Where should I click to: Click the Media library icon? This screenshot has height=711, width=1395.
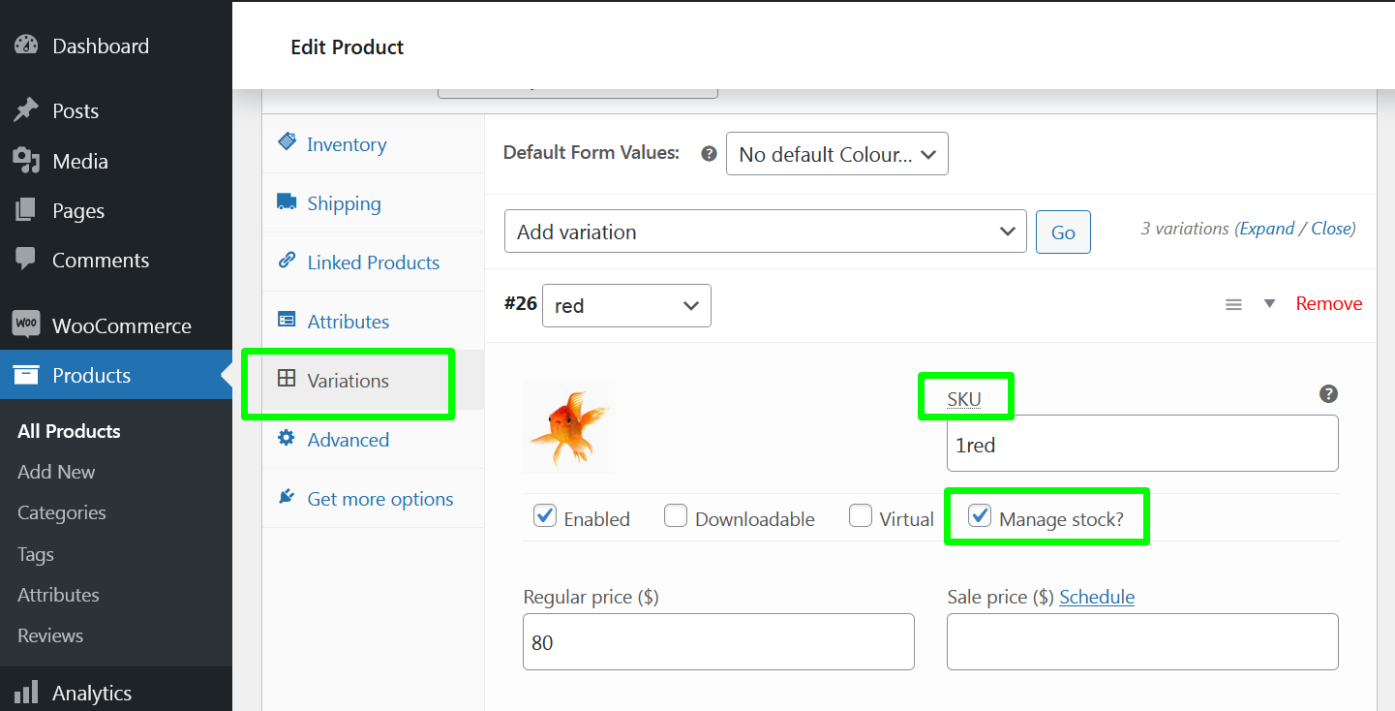tap(26, 161)
